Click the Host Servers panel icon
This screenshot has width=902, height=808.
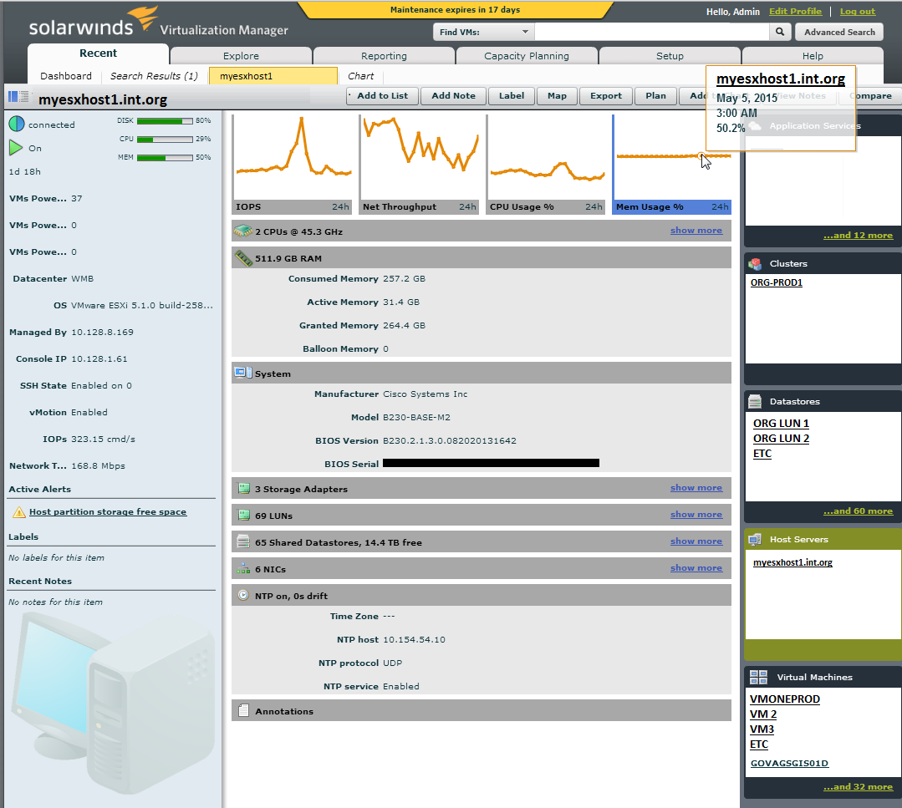click(x=755, y=540)
